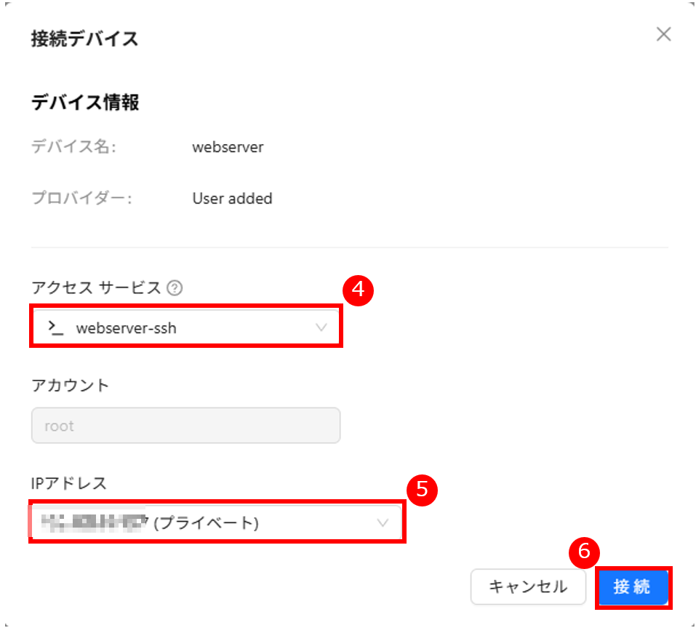This screenshot has width=696, height=628.
Task: Click the red number 4 marker
Action: point(357,290)
